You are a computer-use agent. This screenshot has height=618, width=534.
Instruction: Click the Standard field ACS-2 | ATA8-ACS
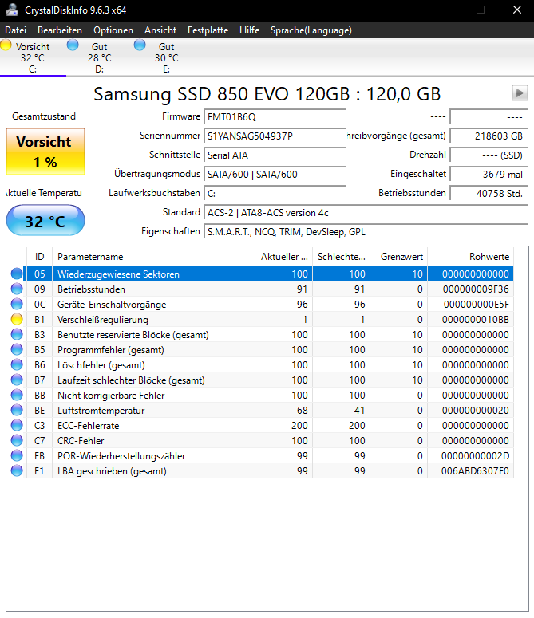(x=366, y=213)
